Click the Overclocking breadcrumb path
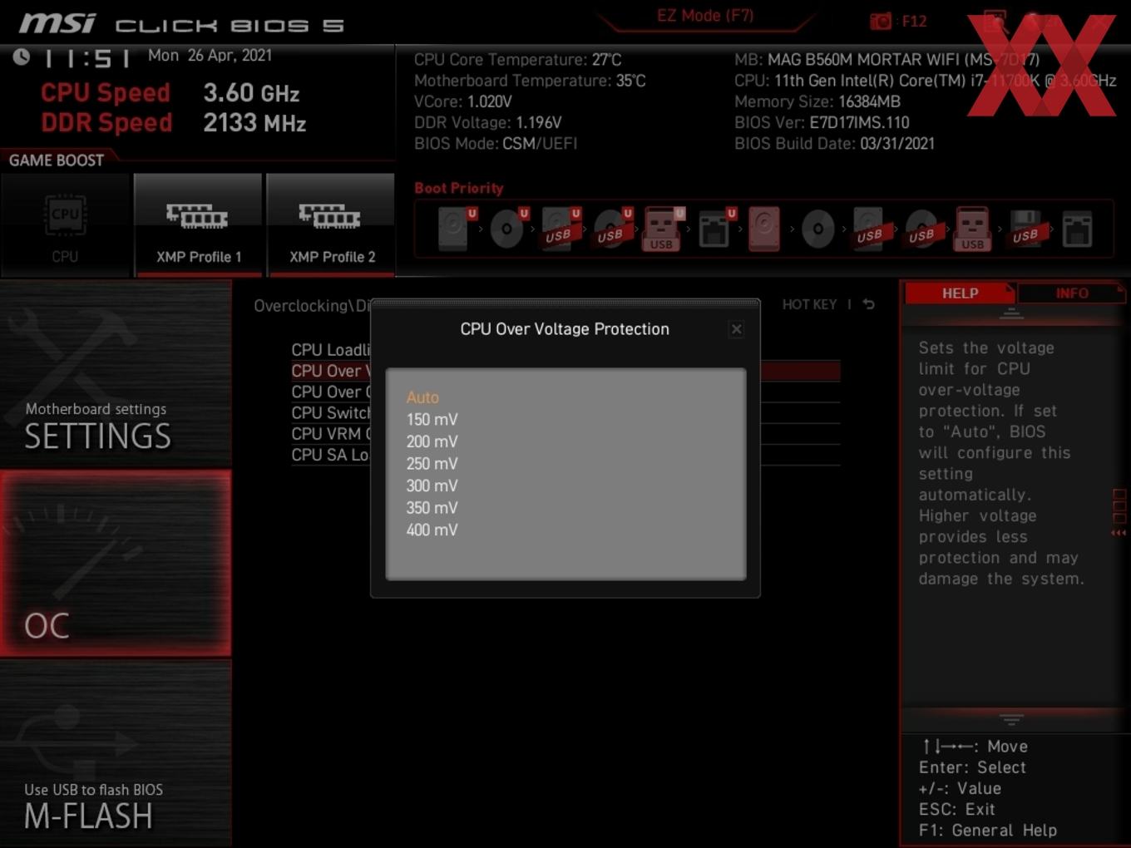 coord(312,306)
